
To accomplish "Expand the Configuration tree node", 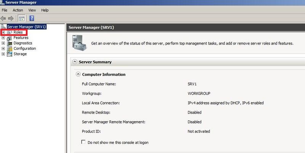I will (x=3, y=49).
